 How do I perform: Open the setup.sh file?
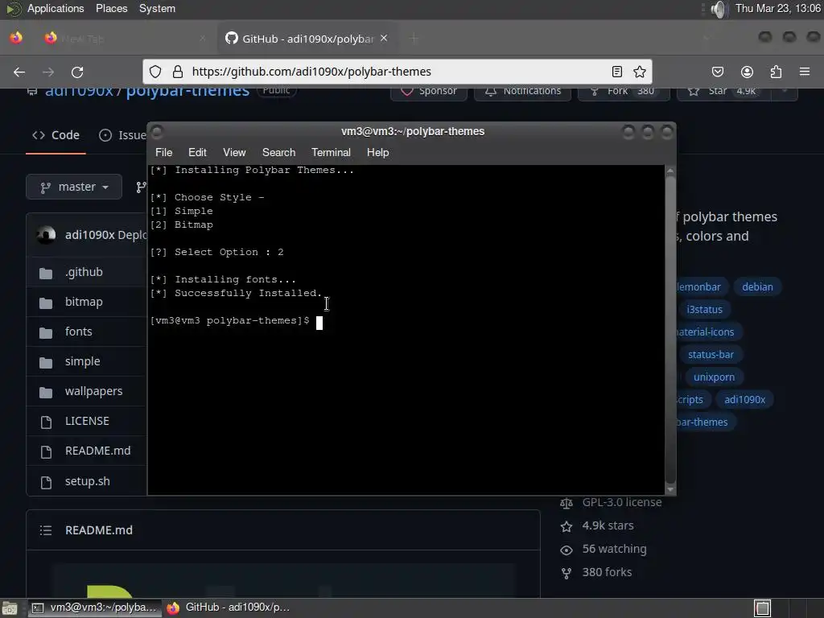tap(87, 481)
